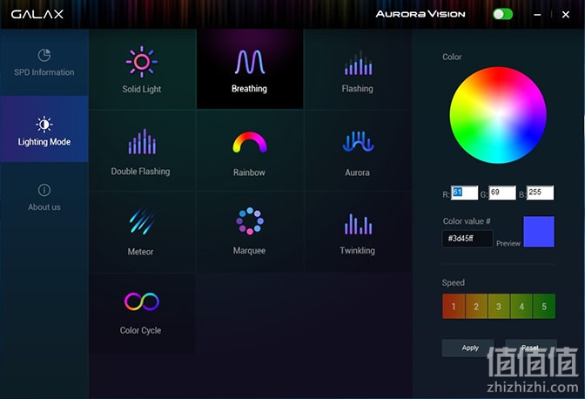Focus the R value input field
585x399 pixels.
pos(464,193)
